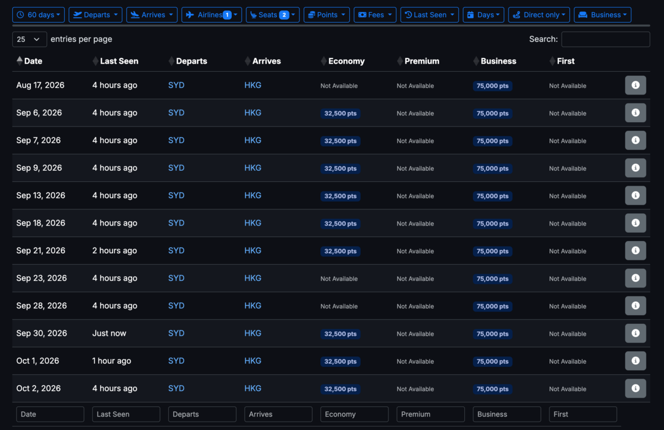Focus the Business column filter field
This screenshot has width=664, height=430.
pos(507,414)
